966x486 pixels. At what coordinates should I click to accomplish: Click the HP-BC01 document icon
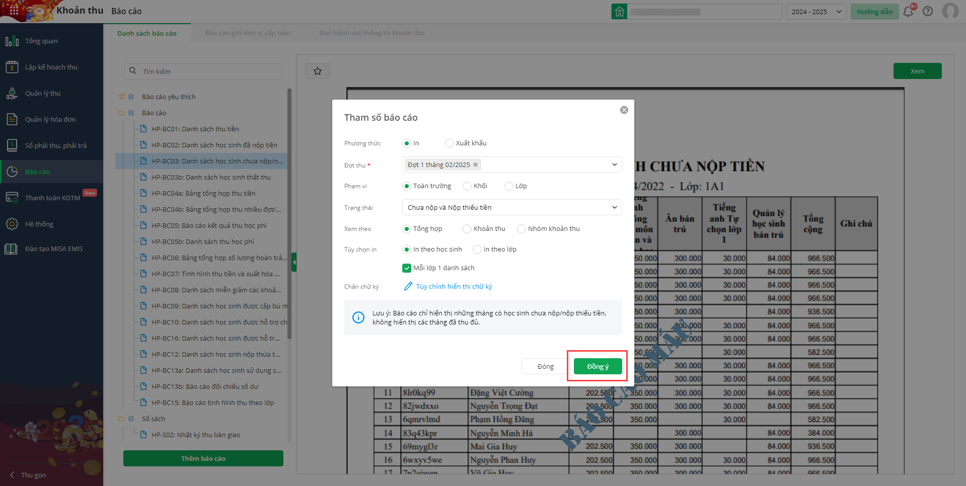143,129
